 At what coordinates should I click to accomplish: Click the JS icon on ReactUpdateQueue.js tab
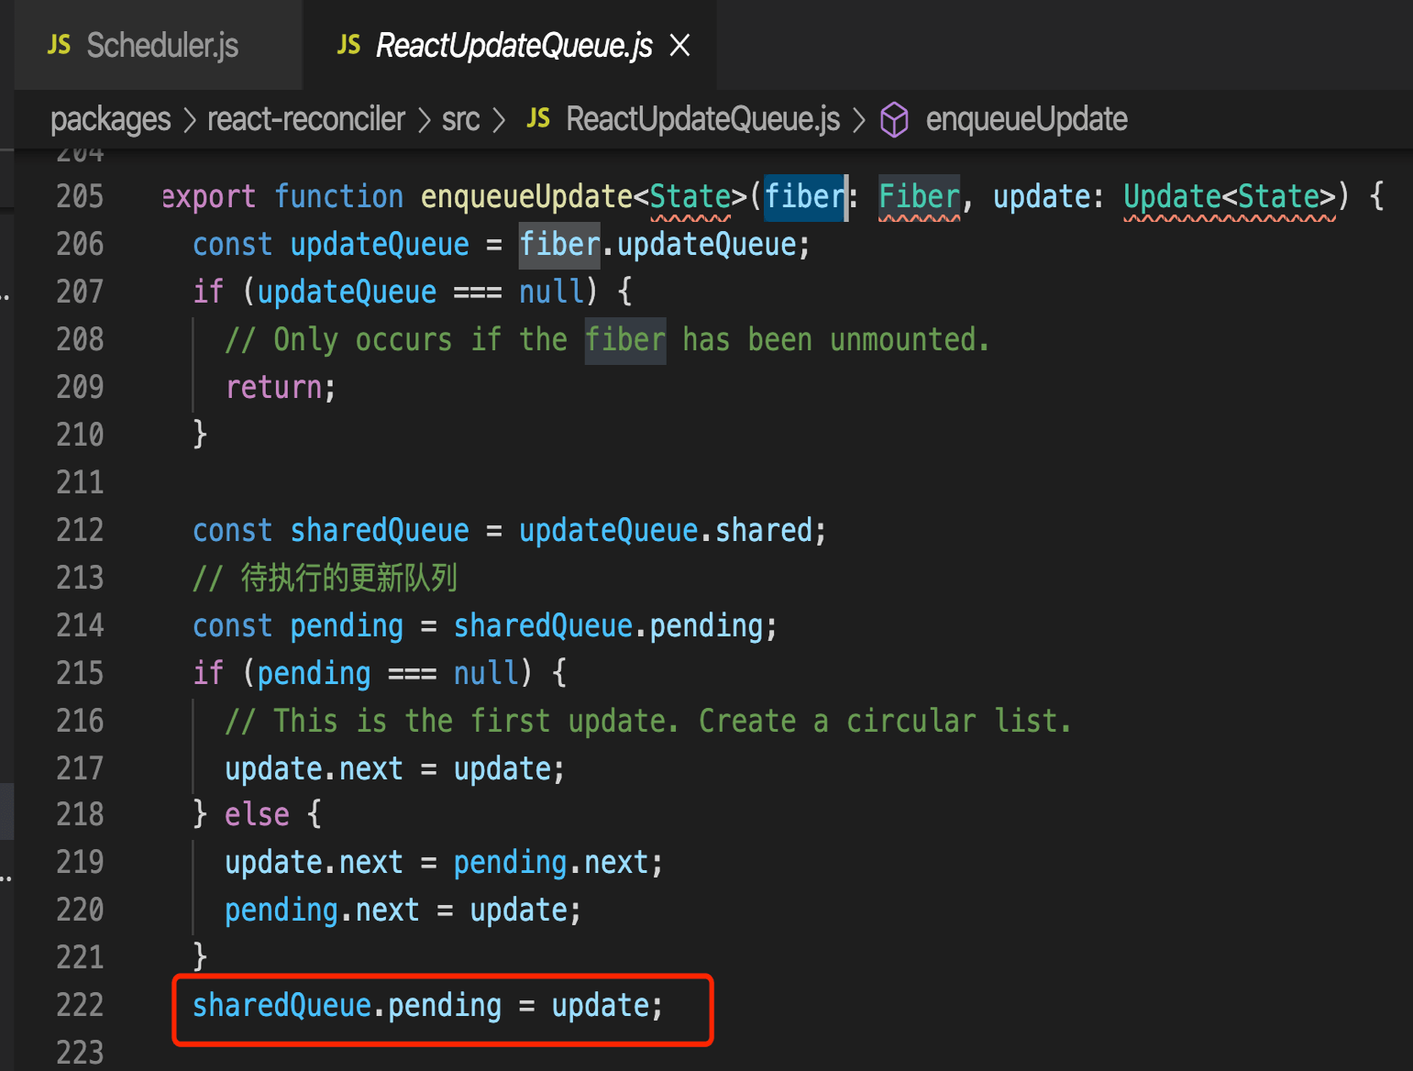coord(348,45)
